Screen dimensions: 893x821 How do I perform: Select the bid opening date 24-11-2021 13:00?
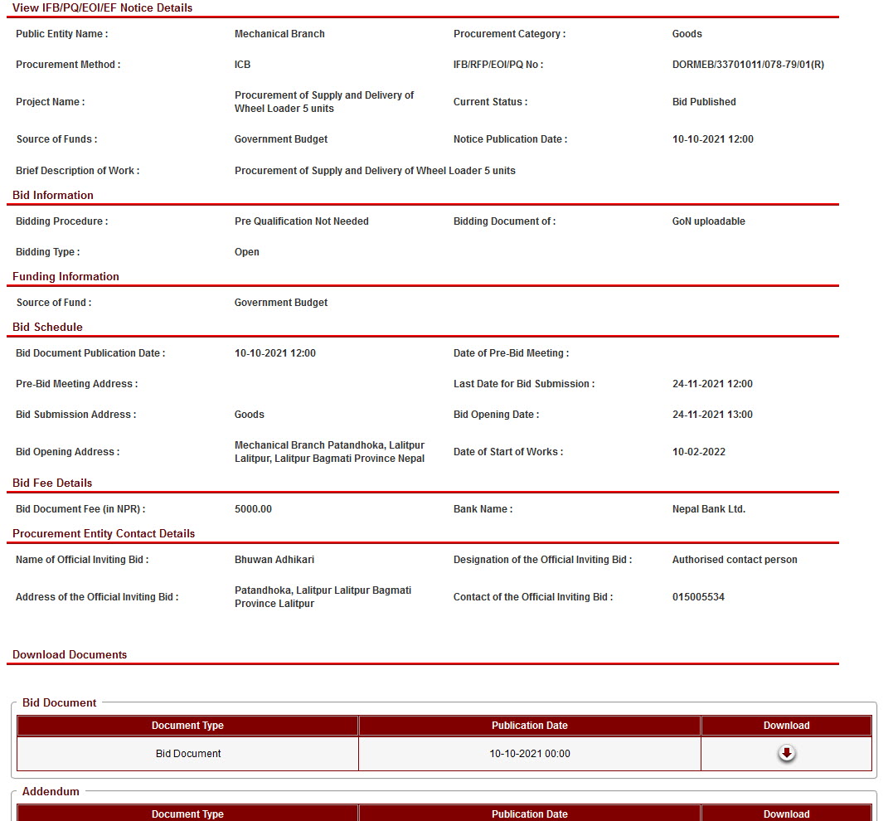click(712, 415)
